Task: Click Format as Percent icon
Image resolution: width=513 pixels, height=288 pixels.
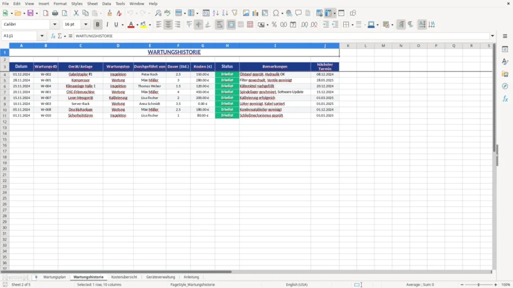Action: pos(274,24)
